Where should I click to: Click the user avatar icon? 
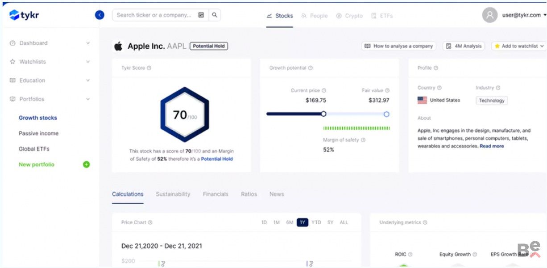490,15
